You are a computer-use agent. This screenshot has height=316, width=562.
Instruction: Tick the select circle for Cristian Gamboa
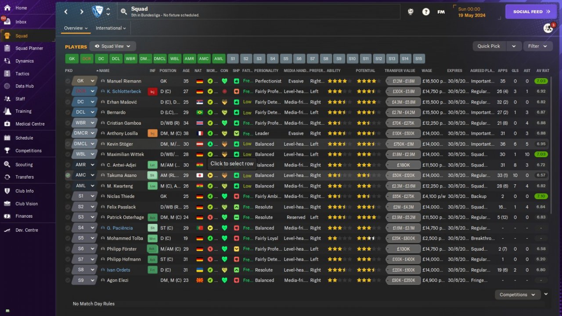tap(68, 123)
